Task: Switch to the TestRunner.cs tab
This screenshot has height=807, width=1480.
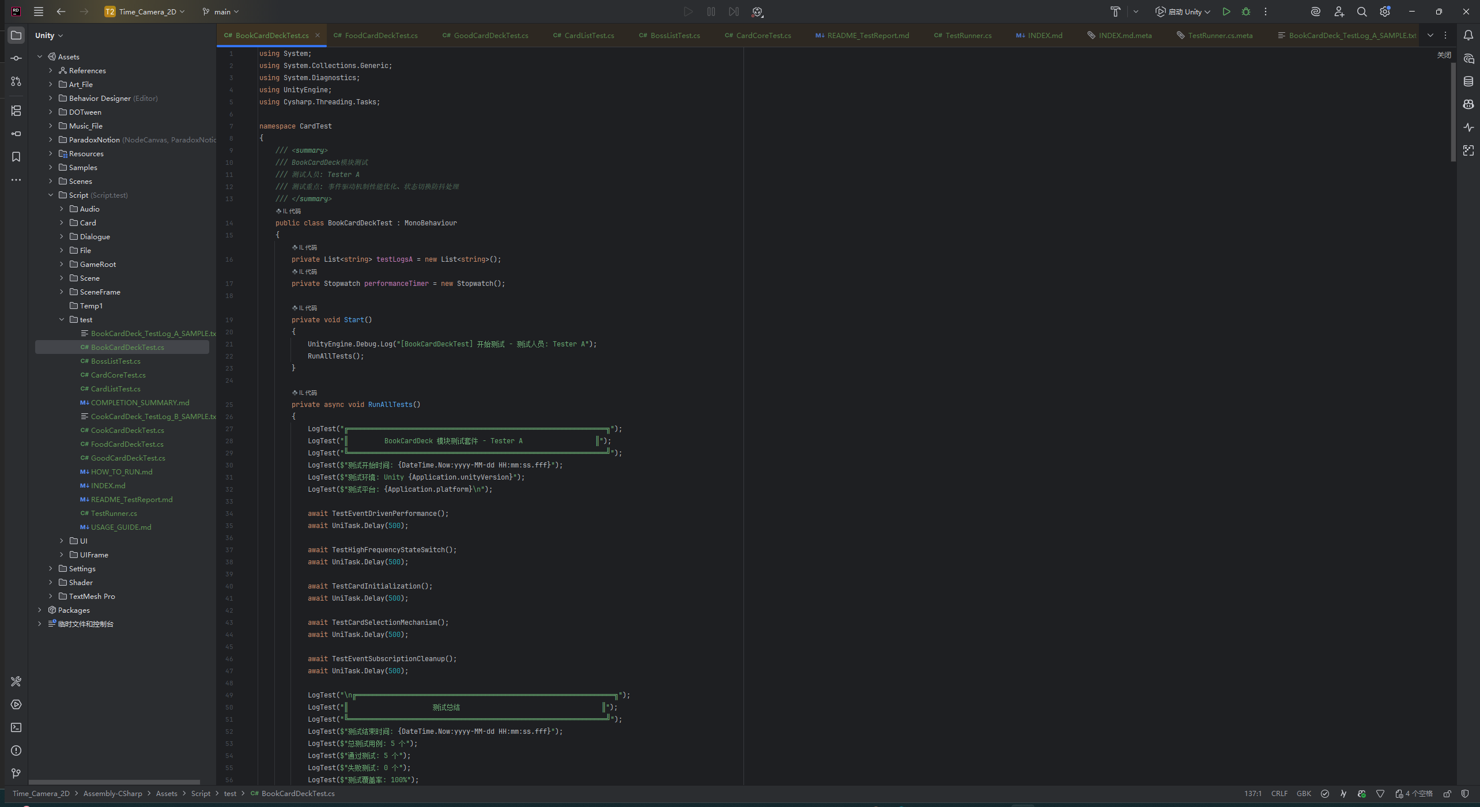Action: coord(968,35)
